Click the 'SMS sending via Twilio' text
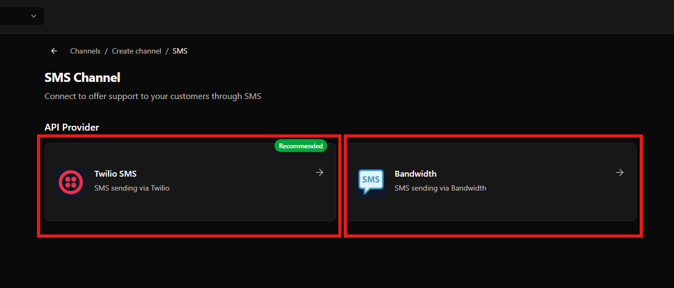The image size is (674, 288). point(132,188)
